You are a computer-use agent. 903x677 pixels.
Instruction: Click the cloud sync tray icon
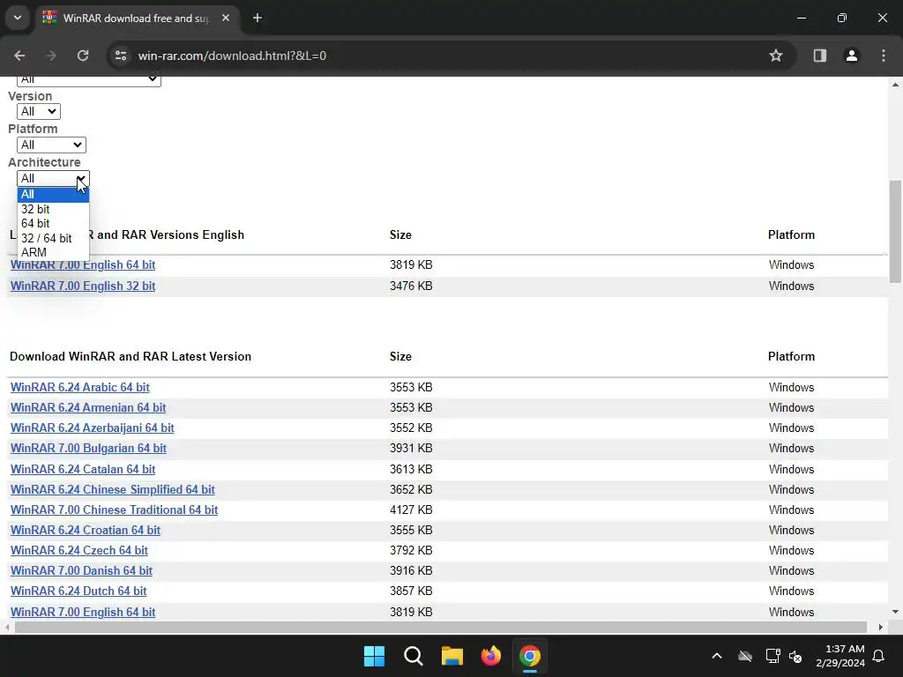(745, 656)
